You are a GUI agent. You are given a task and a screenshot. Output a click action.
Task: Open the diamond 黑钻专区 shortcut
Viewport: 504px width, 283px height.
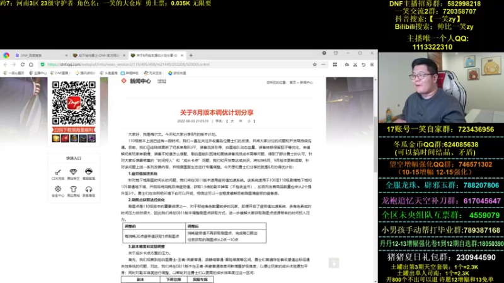point(73,174)
